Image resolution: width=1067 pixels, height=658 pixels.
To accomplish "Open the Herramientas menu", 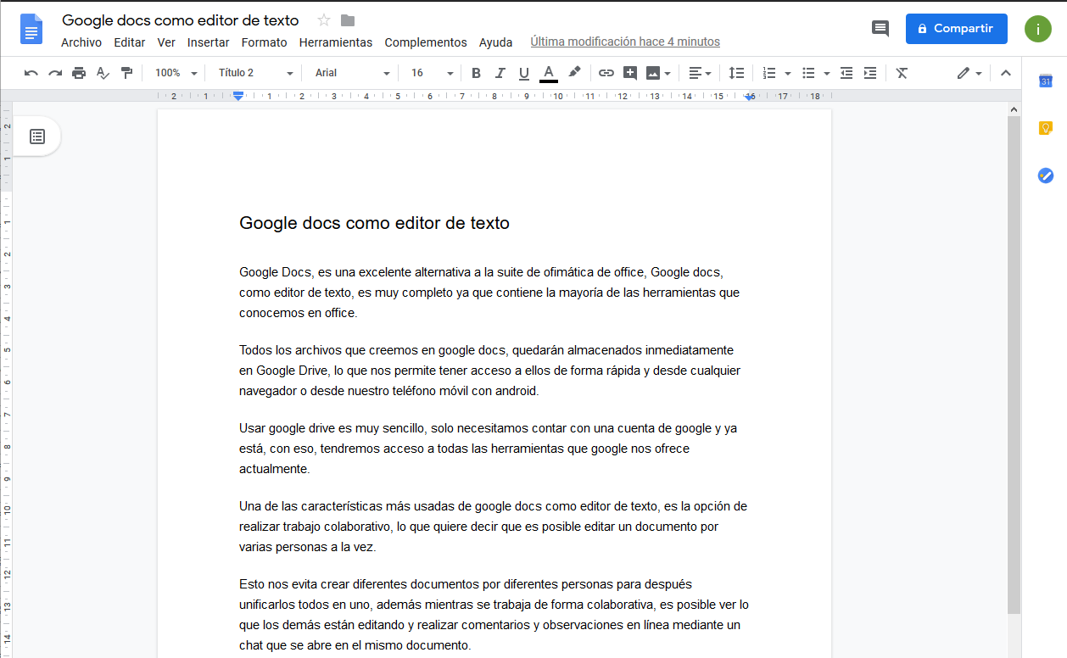I will tap(336, 42).
